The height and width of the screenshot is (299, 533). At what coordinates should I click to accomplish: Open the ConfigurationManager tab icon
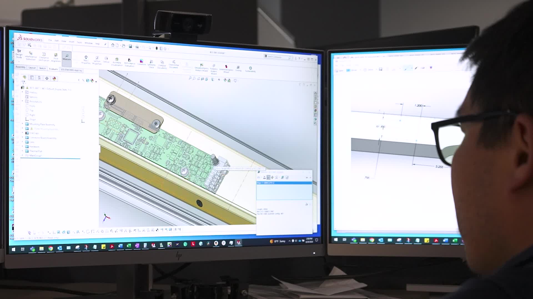39,78
